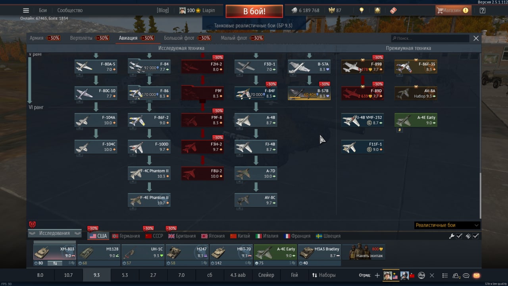This screenshot has width=508, height=286.
Task: Toggle auto-repair checkbox beside wrench
Action: pyautogui.click(x=459, y=236)
